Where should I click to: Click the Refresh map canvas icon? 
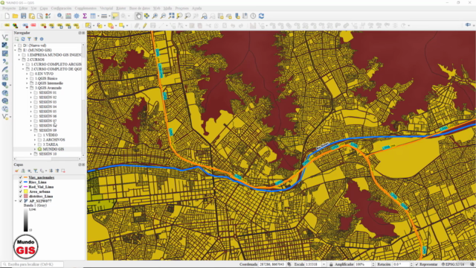pyautogui.click(x=261, y=16)
